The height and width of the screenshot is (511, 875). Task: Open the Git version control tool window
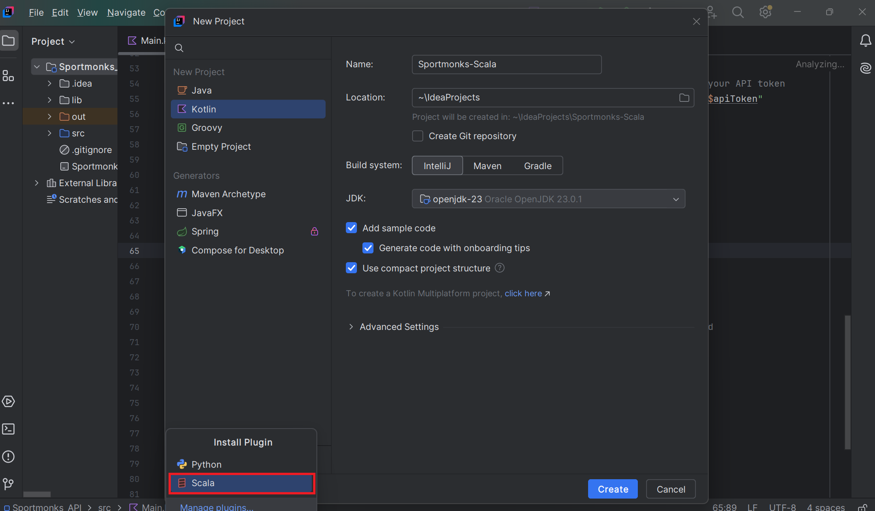point(8,484)
